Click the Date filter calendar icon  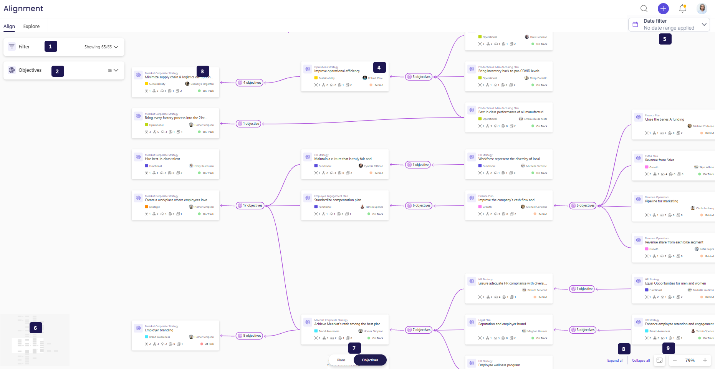click(635, 25)
